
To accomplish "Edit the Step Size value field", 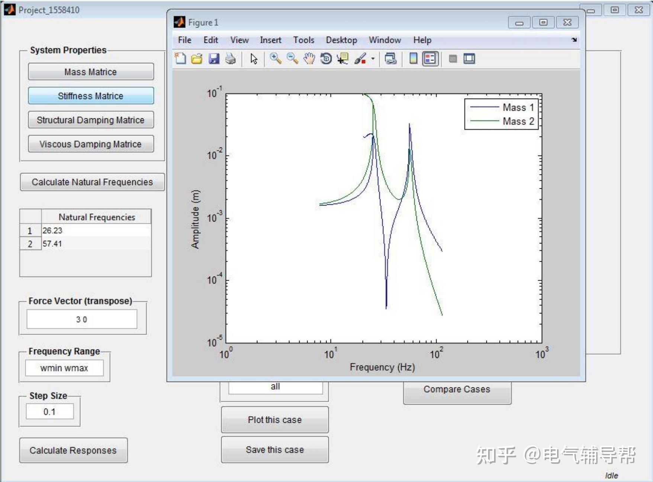I will (49, 411).
